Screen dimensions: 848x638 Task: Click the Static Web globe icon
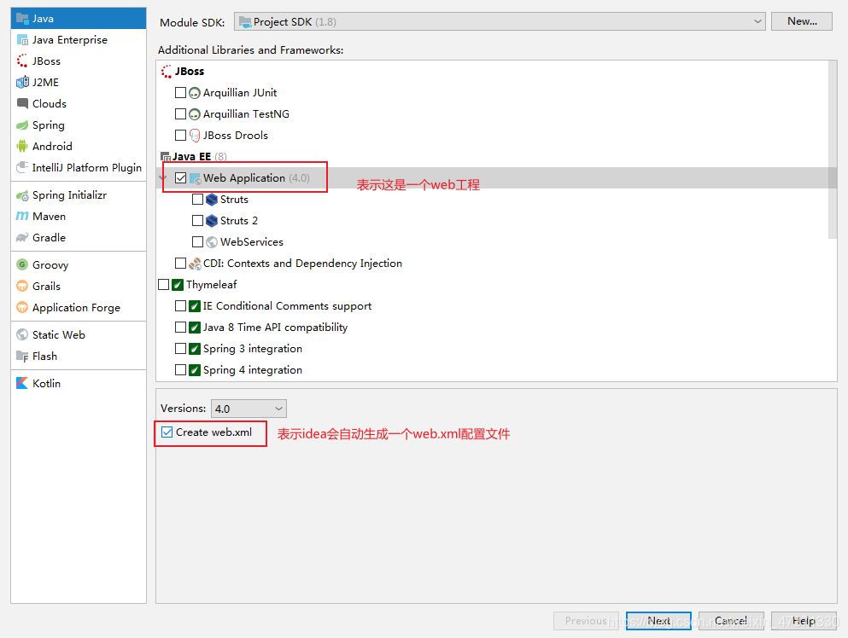coord(22,334)
